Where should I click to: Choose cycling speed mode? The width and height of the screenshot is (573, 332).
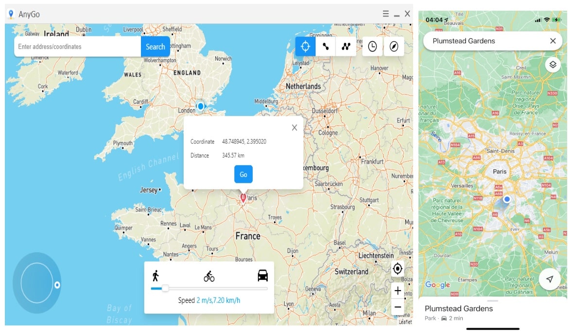[209, 277]
